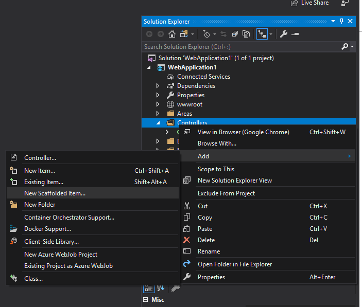Select Copy in the context menu
Screen dimensions: 362x307
(x=268, y=218)
